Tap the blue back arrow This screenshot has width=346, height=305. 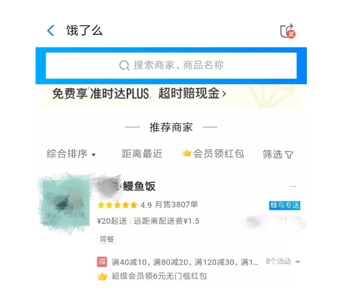[51, 30]
